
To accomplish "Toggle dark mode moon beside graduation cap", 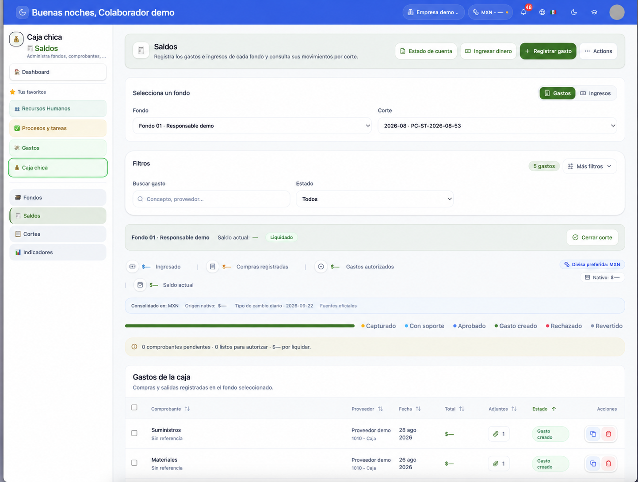I will tap(574, 12).
